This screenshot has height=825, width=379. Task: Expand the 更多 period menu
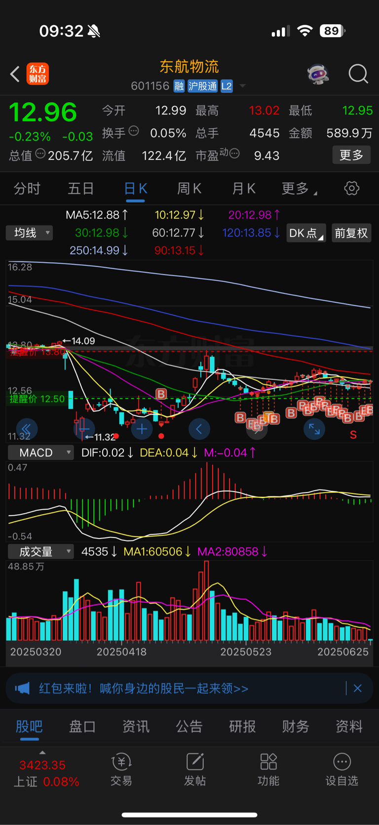click(x=299, y=189)
